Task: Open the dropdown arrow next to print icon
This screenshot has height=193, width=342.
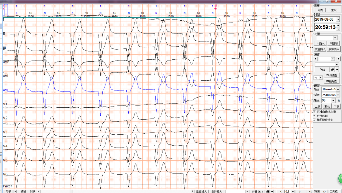Action: [337, 70]
